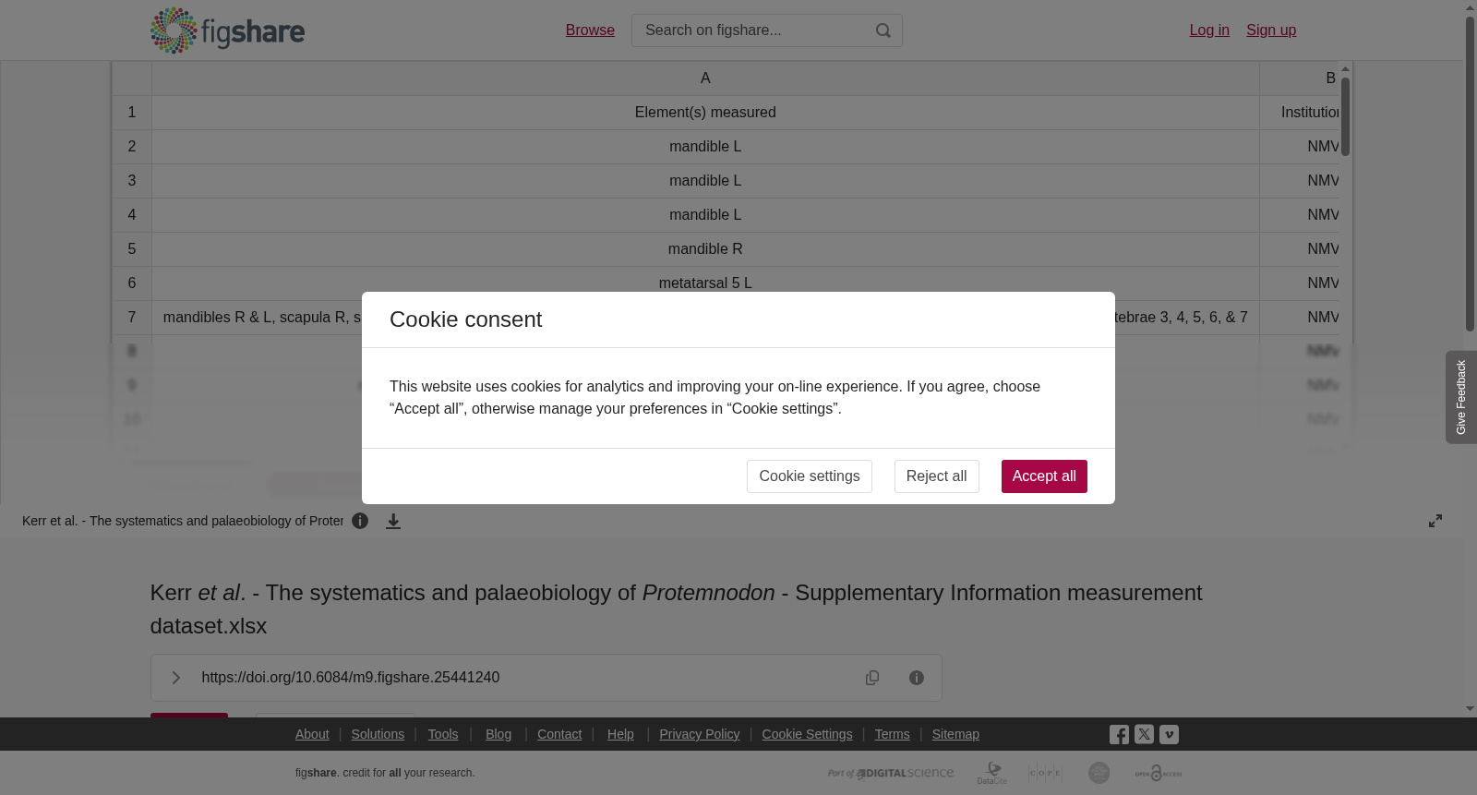
Task: Click the search magnifier icon
Action: (x=883, y=30)
